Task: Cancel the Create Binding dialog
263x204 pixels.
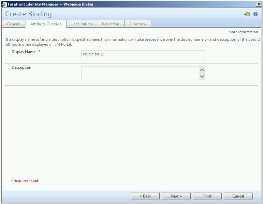Action: (238, 196)
